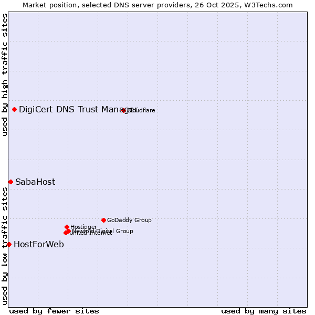Click the HostForWeb label text

(38, 245)
